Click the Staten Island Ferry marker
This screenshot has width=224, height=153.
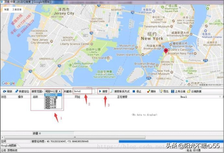(x=143, y=55)
